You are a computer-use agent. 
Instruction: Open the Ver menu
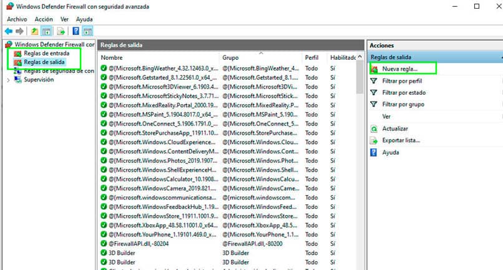(x=64, y=19)
